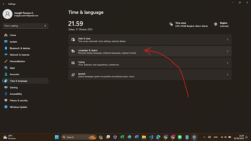Open Personalization settings
This screenshot has height=141, width=251.
pyautogui.click(x=25, y=61)
